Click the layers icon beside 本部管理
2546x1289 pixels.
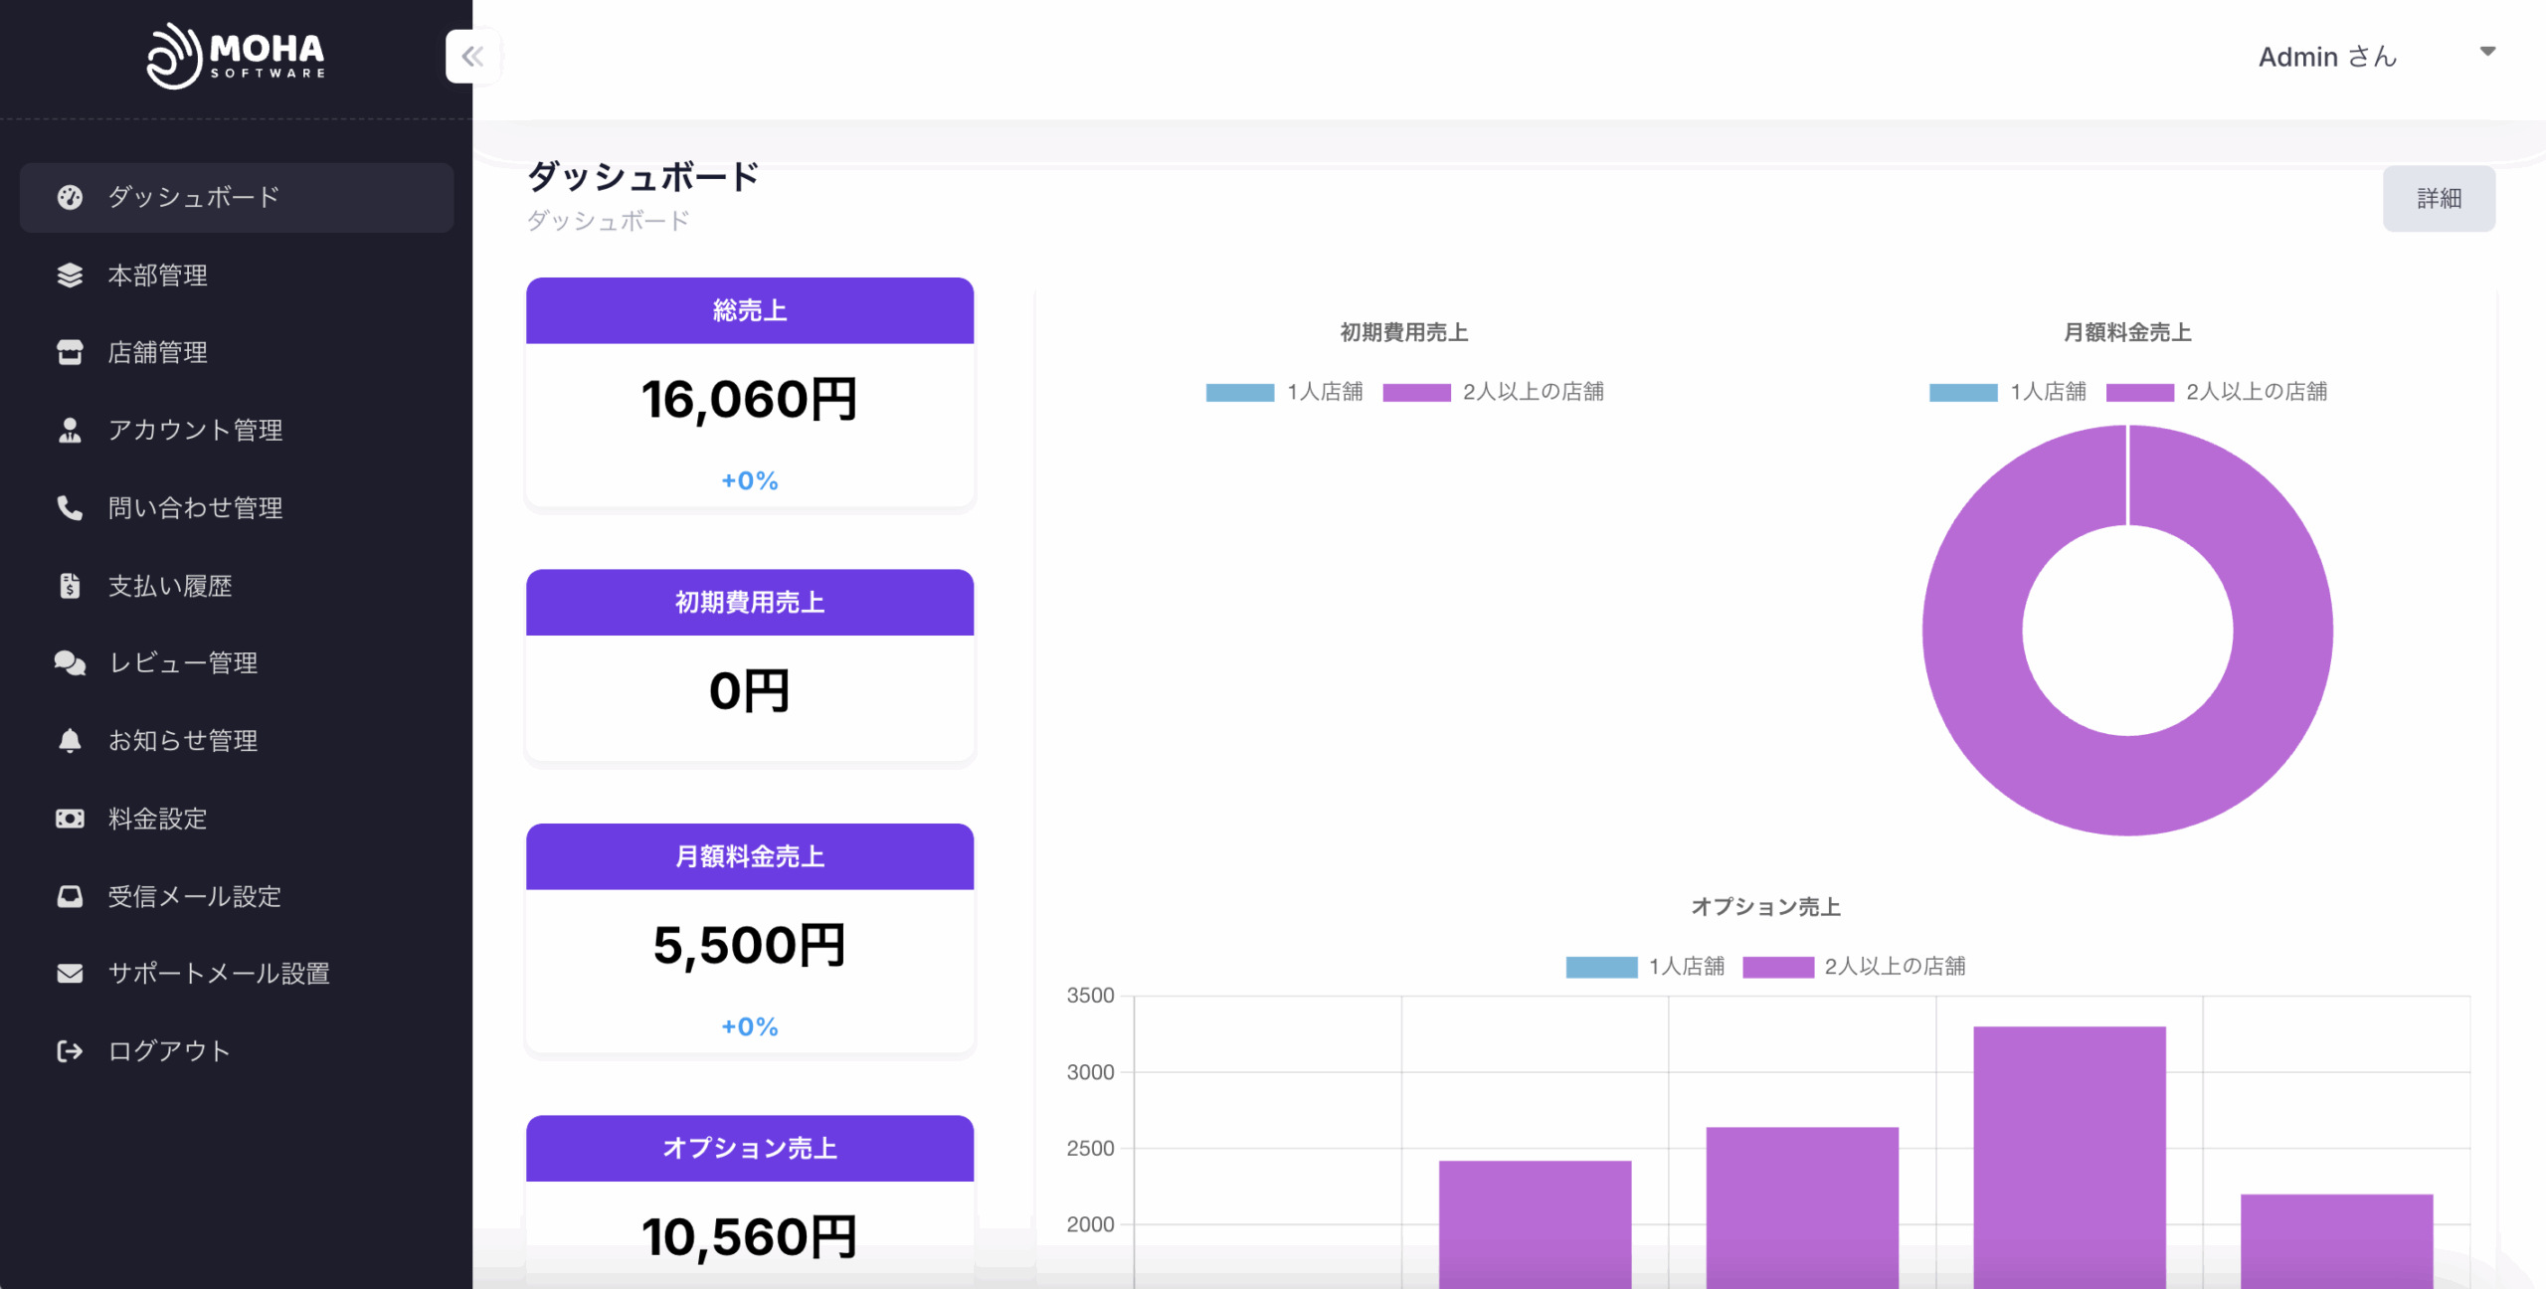coord(70,276)
